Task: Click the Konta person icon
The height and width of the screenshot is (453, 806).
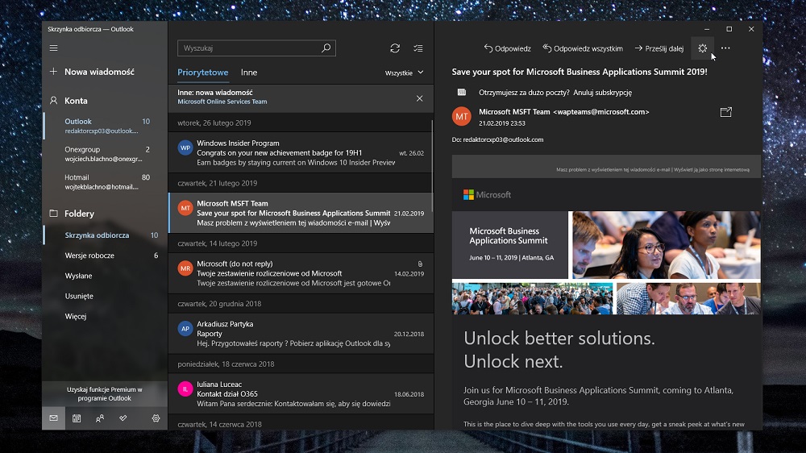Action: pos(53,100)
